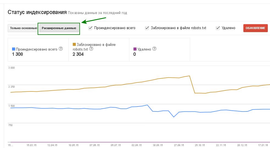Open the help icon beside Удалено legend

coord(154,49)
